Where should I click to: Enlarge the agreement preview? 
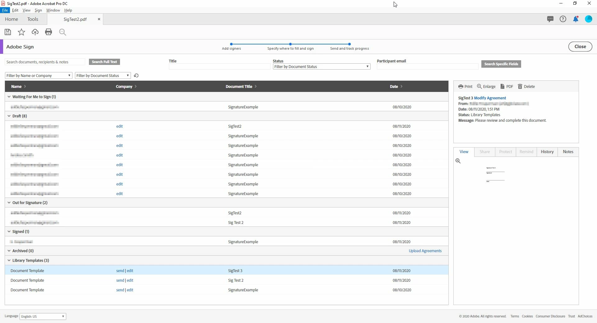pos(486,87)
